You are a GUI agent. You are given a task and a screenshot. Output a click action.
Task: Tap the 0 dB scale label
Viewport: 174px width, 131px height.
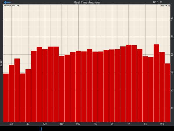172,108
